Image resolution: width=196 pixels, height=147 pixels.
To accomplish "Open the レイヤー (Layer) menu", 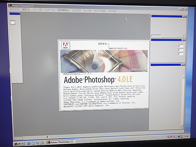I will pos(50,10).
